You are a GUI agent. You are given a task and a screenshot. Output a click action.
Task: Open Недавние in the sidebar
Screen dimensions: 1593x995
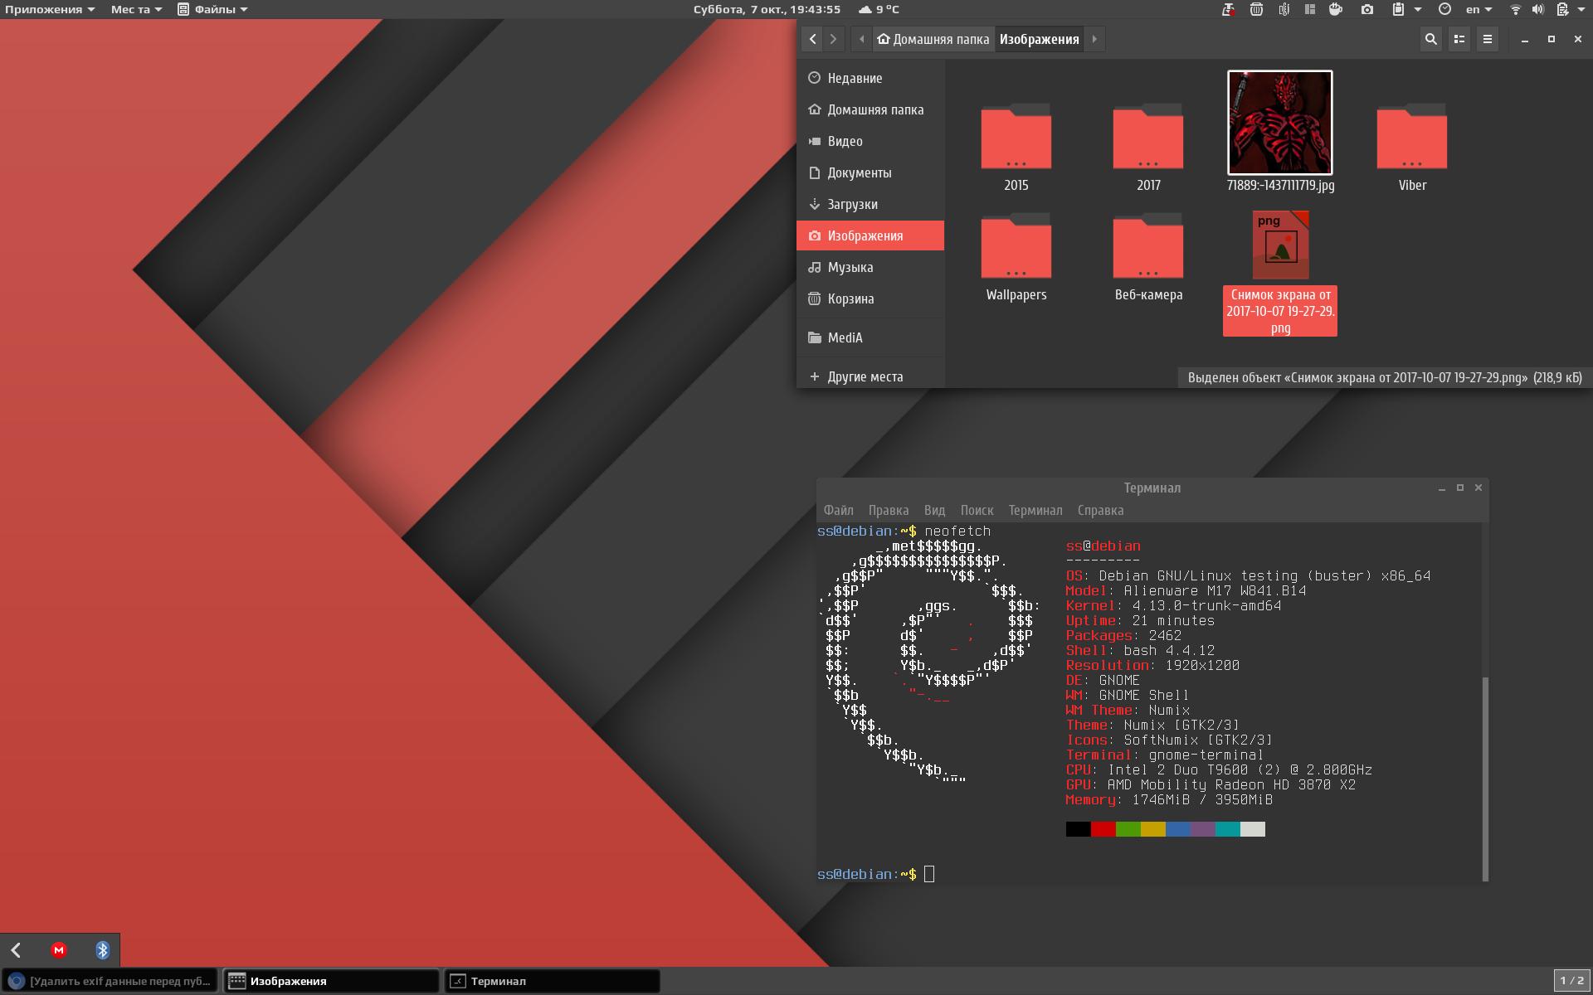(870, 78)
